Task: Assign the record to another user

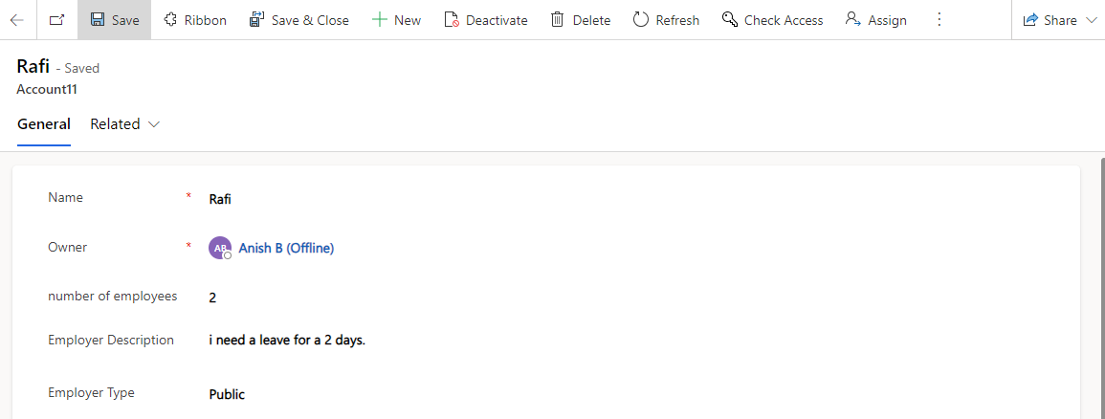Action: tap(876, 20)
